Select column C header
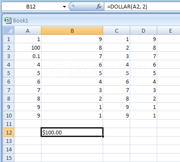Screen dimensions: 180x162 (x=117, y=31)
